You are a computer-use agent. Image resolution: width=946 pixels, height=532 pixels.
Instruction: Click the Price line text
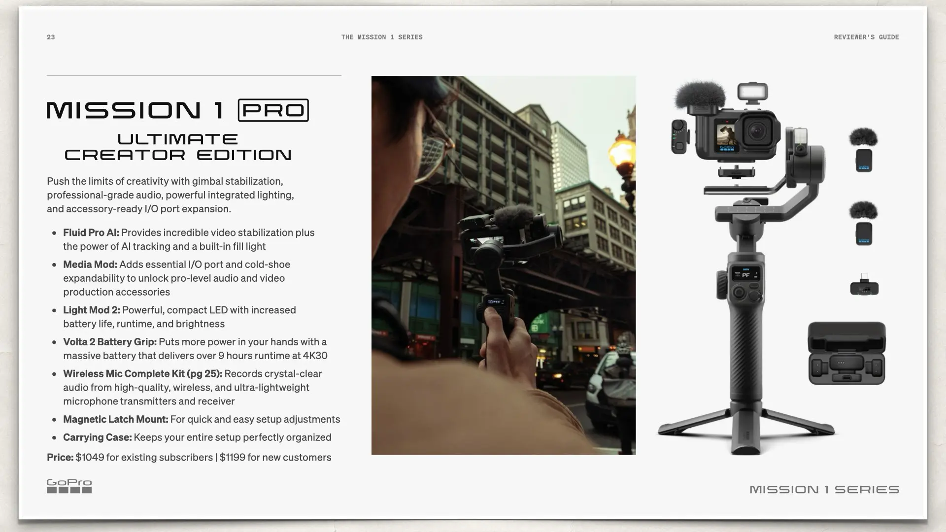click(189, 457)
